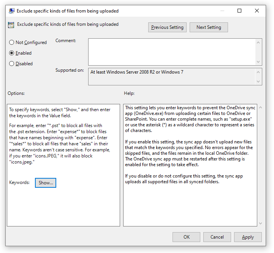Close the policy dialog with X
The height and width of the screenshot is (253, 274).
[x=257, y=11]
